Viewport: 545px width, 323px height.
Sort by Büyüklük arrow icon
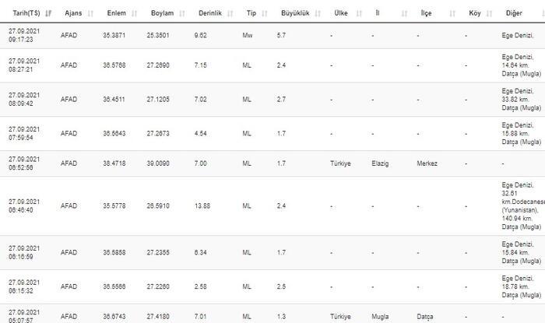pyautogui.click(x=318, y=13)
